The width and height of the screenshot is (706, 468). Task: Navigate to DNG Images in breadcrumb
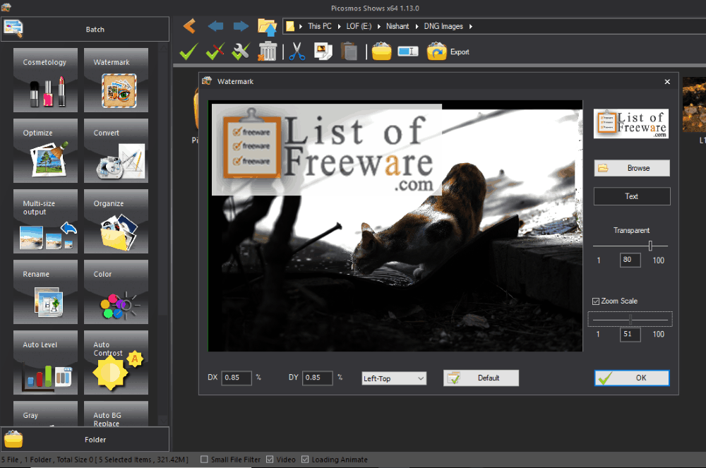pyautogui.click(x=443, y=27)
